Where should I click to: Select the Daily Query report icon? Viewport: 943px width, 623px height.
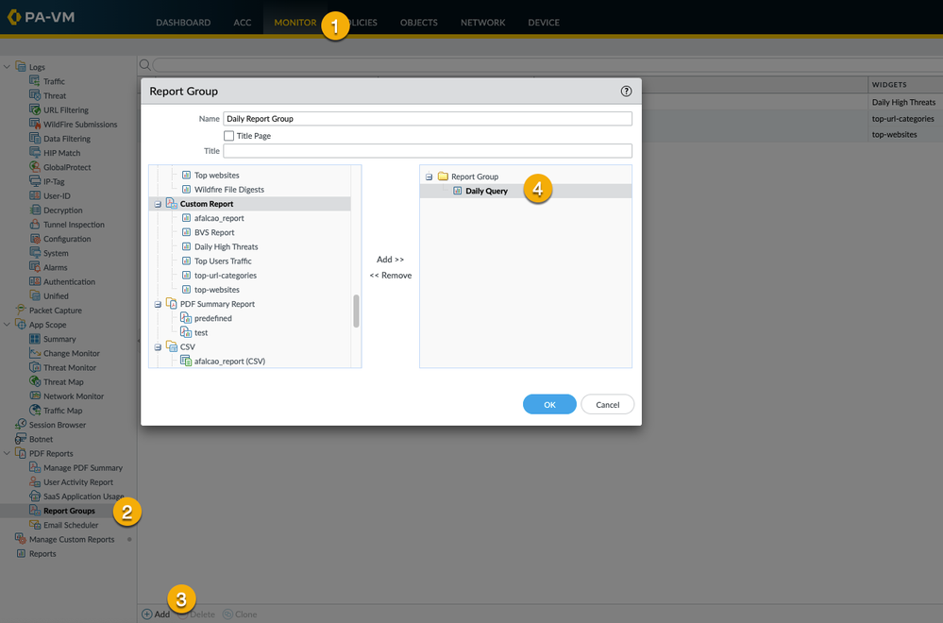tap(458, 191)
